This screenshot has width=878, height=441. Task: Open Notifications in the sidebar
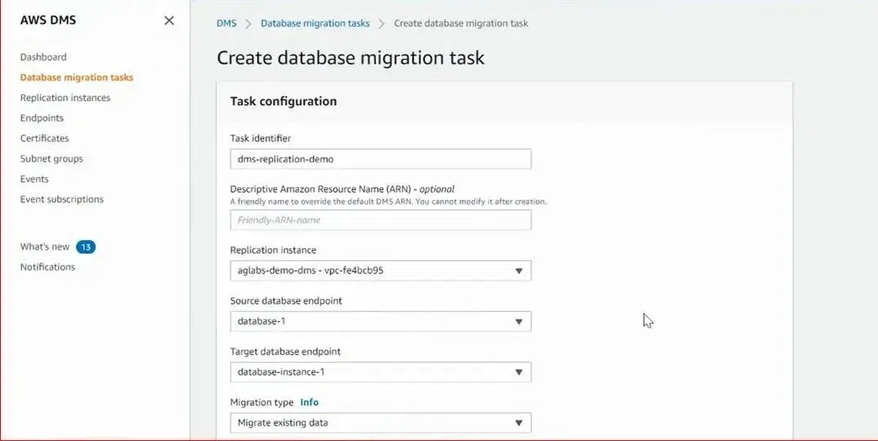point(47,267)
